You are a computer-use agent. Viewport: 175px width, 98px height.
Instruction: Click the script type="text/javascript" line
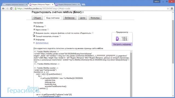point(45,70)
